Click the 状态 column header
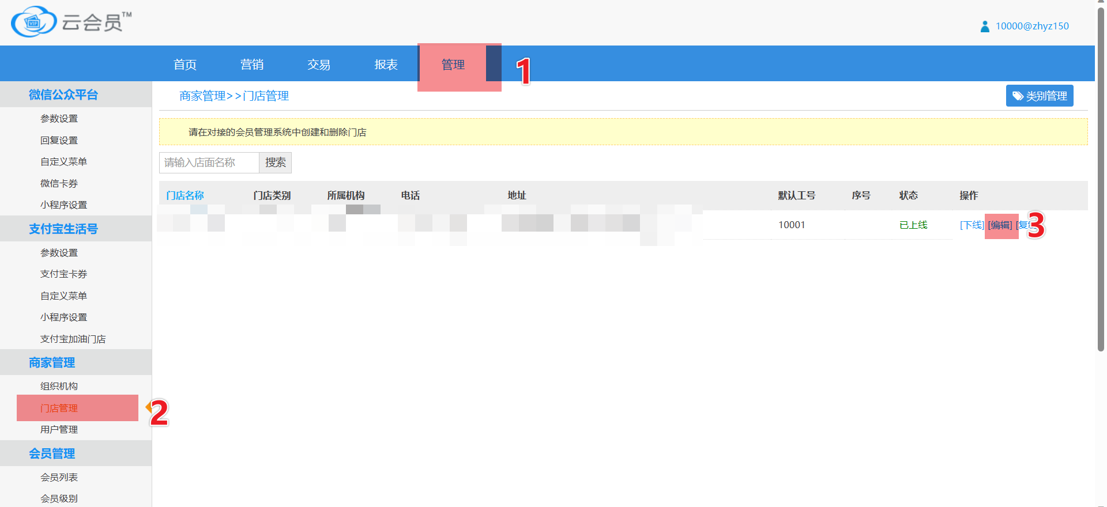Image resolution: width=1107 pixels, height=507 pixels. (x=909, y=195)
